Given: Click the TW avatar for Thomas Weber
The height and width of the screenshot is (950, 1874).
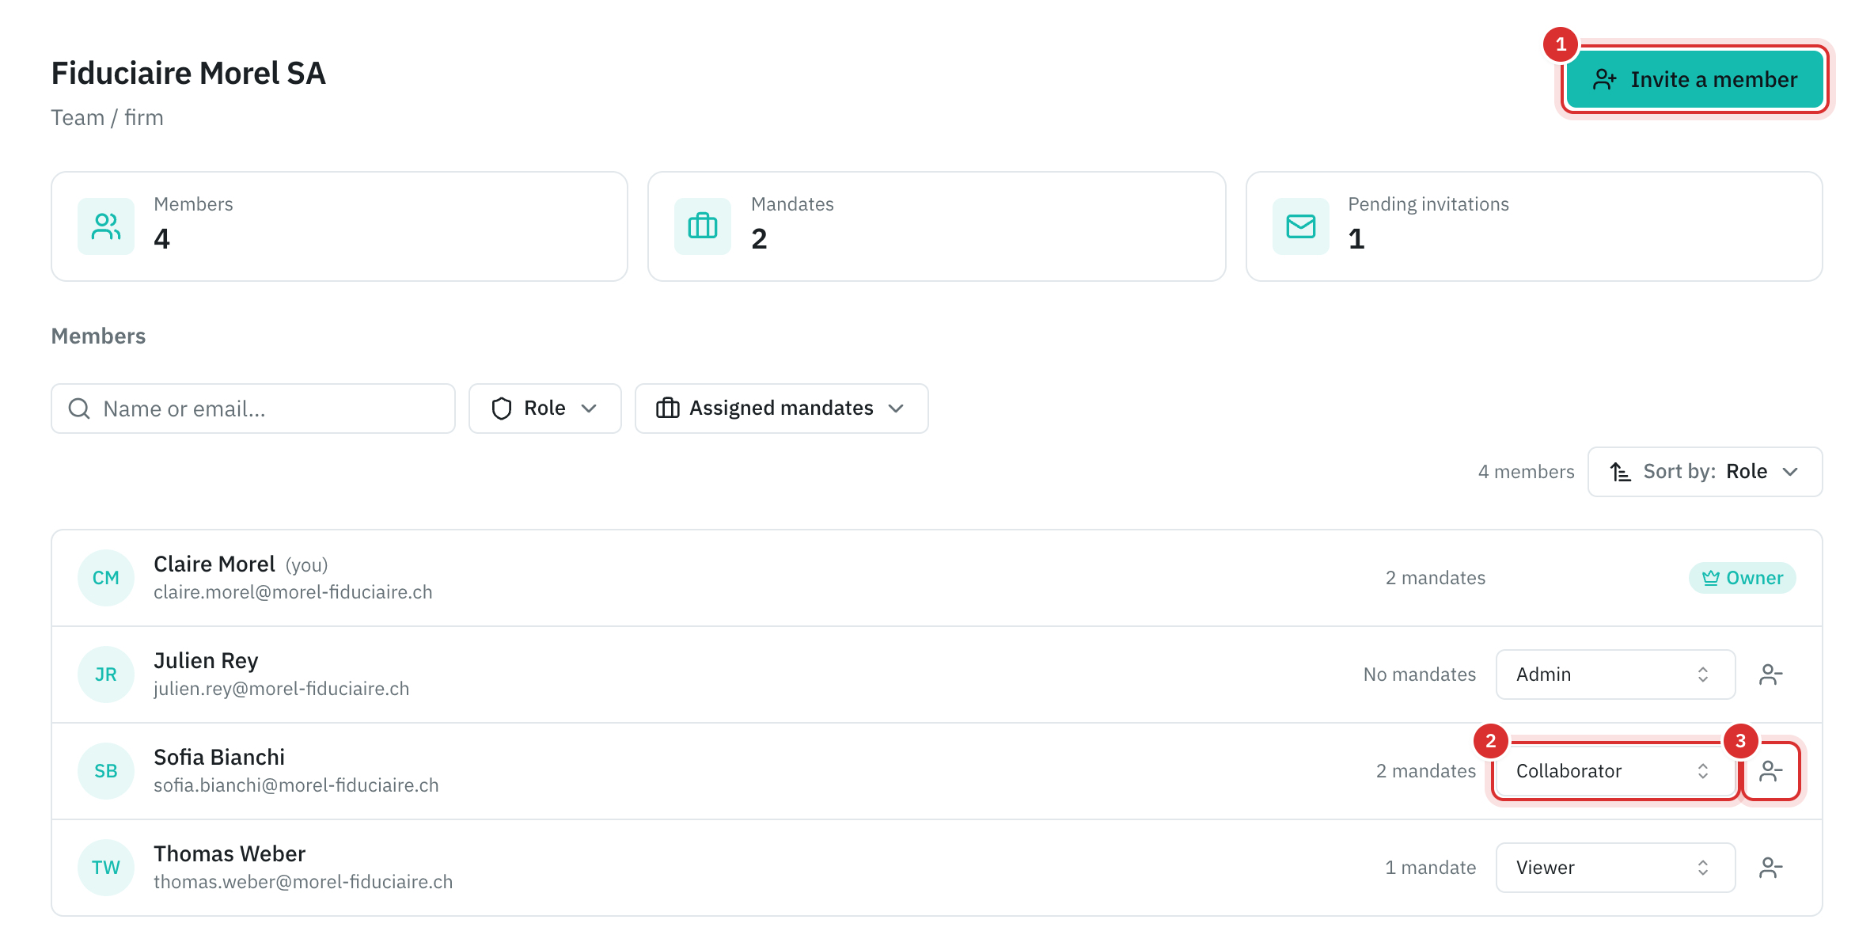Looking at the screenshot, I should [x=106, y=868].
